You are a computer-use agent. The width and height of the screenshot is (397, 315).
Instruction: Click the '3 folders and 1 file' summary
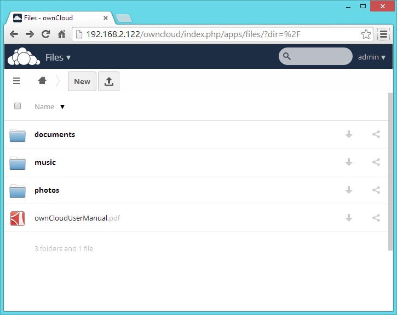64,248
